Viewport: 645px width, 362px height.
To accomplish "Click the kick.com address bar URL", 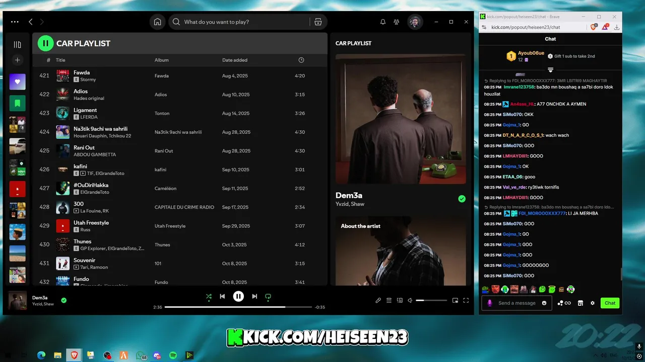I will pyautogui.click(x=526, y=27).
